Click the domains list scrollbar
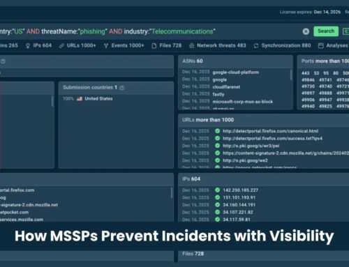This screenshot has width=349, height=267. 172,192
